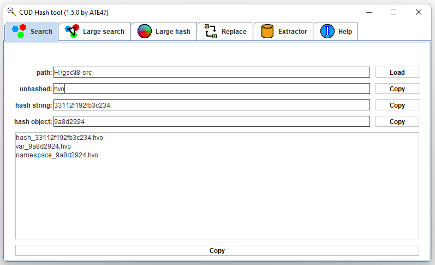Focus the hash string input field

212,105
